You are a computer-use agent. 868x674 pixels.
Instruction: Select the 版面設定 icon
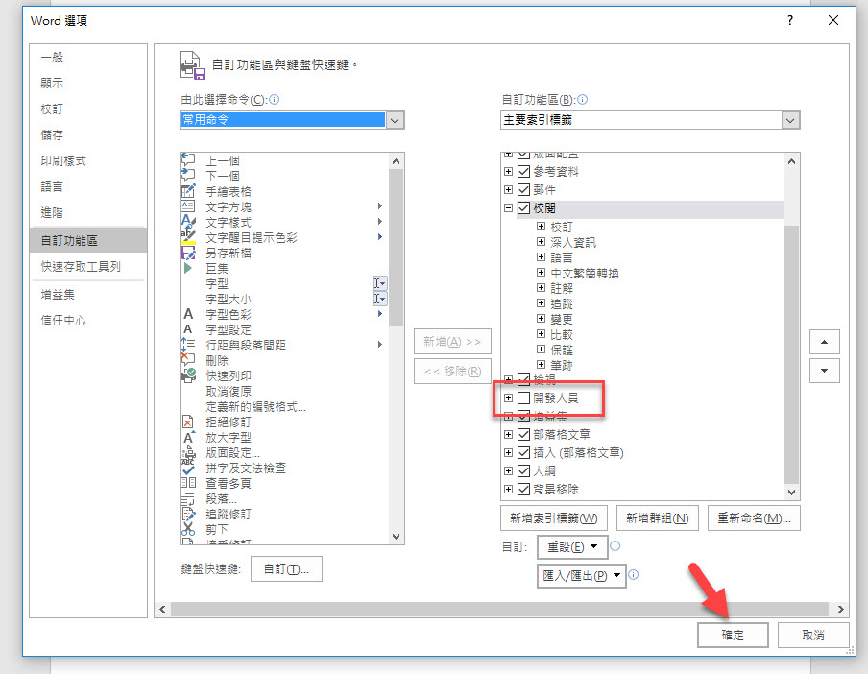tap(187, 453)
